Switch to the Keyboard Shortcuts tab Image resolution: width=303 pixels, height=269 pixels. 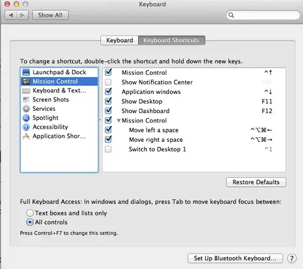171,41
